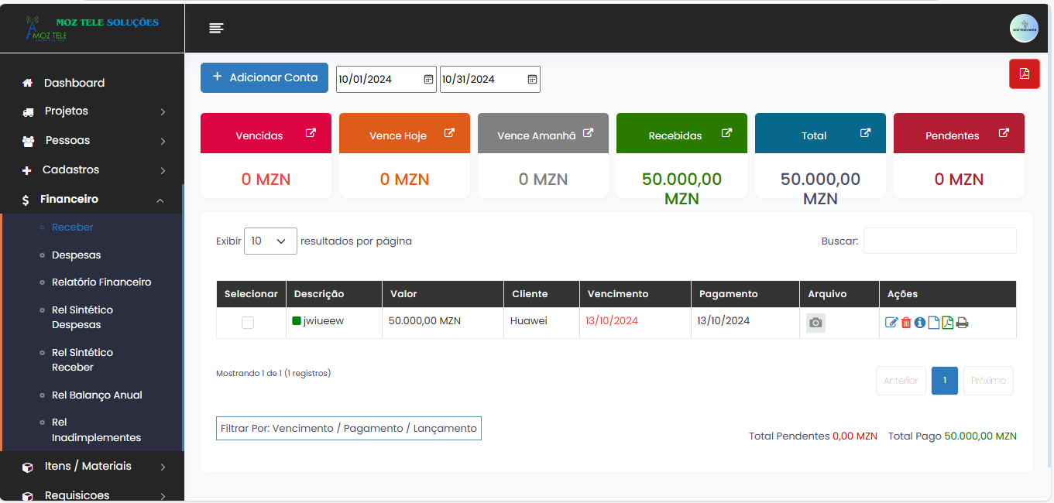Open the Despesas menu under Financeiro
Screen dimensions: 1054x503
pyautogui.click(x=75, y=255)
